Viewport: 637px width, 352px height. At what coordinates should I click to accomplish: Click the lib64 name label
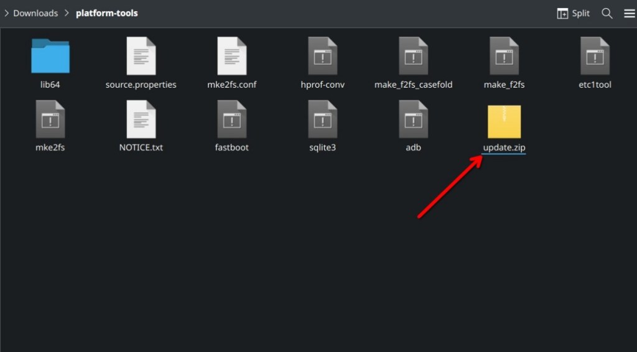[x=50, y=85]
